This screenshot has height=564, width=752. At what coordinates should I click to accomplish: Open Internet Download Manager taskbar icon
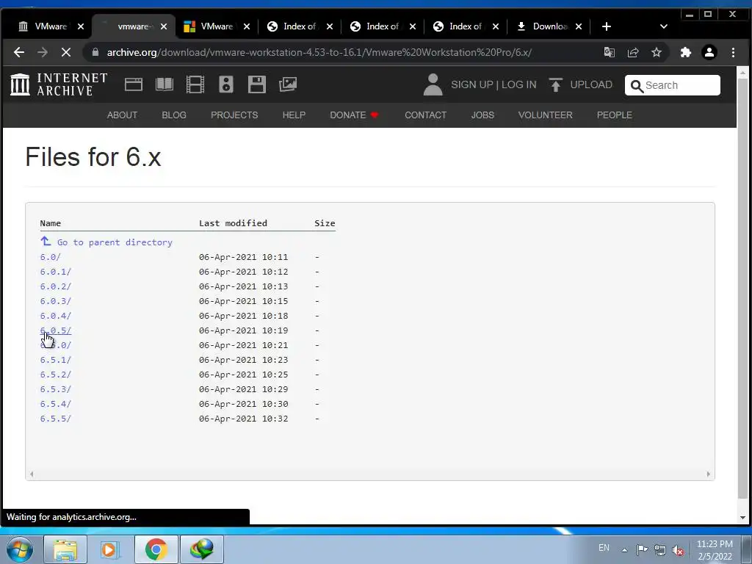click(201, 549)
